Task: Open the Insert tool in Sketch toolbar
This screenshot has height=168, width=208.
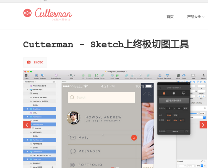Action: [27, 75]
